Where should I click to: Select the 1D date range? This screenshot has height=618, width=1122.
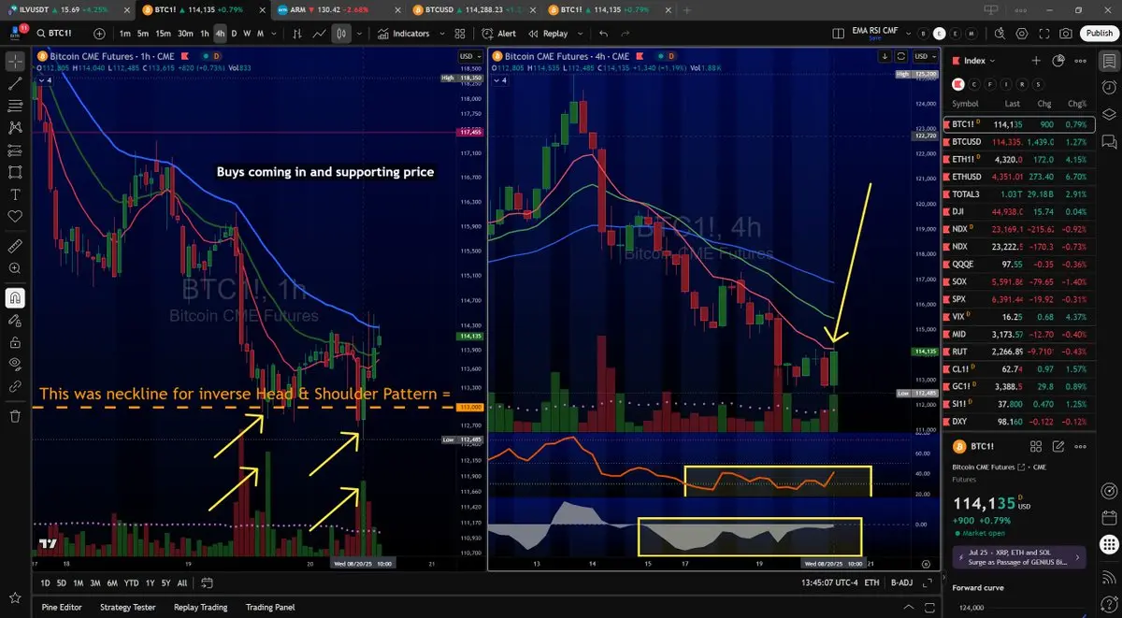pos(45,582)
